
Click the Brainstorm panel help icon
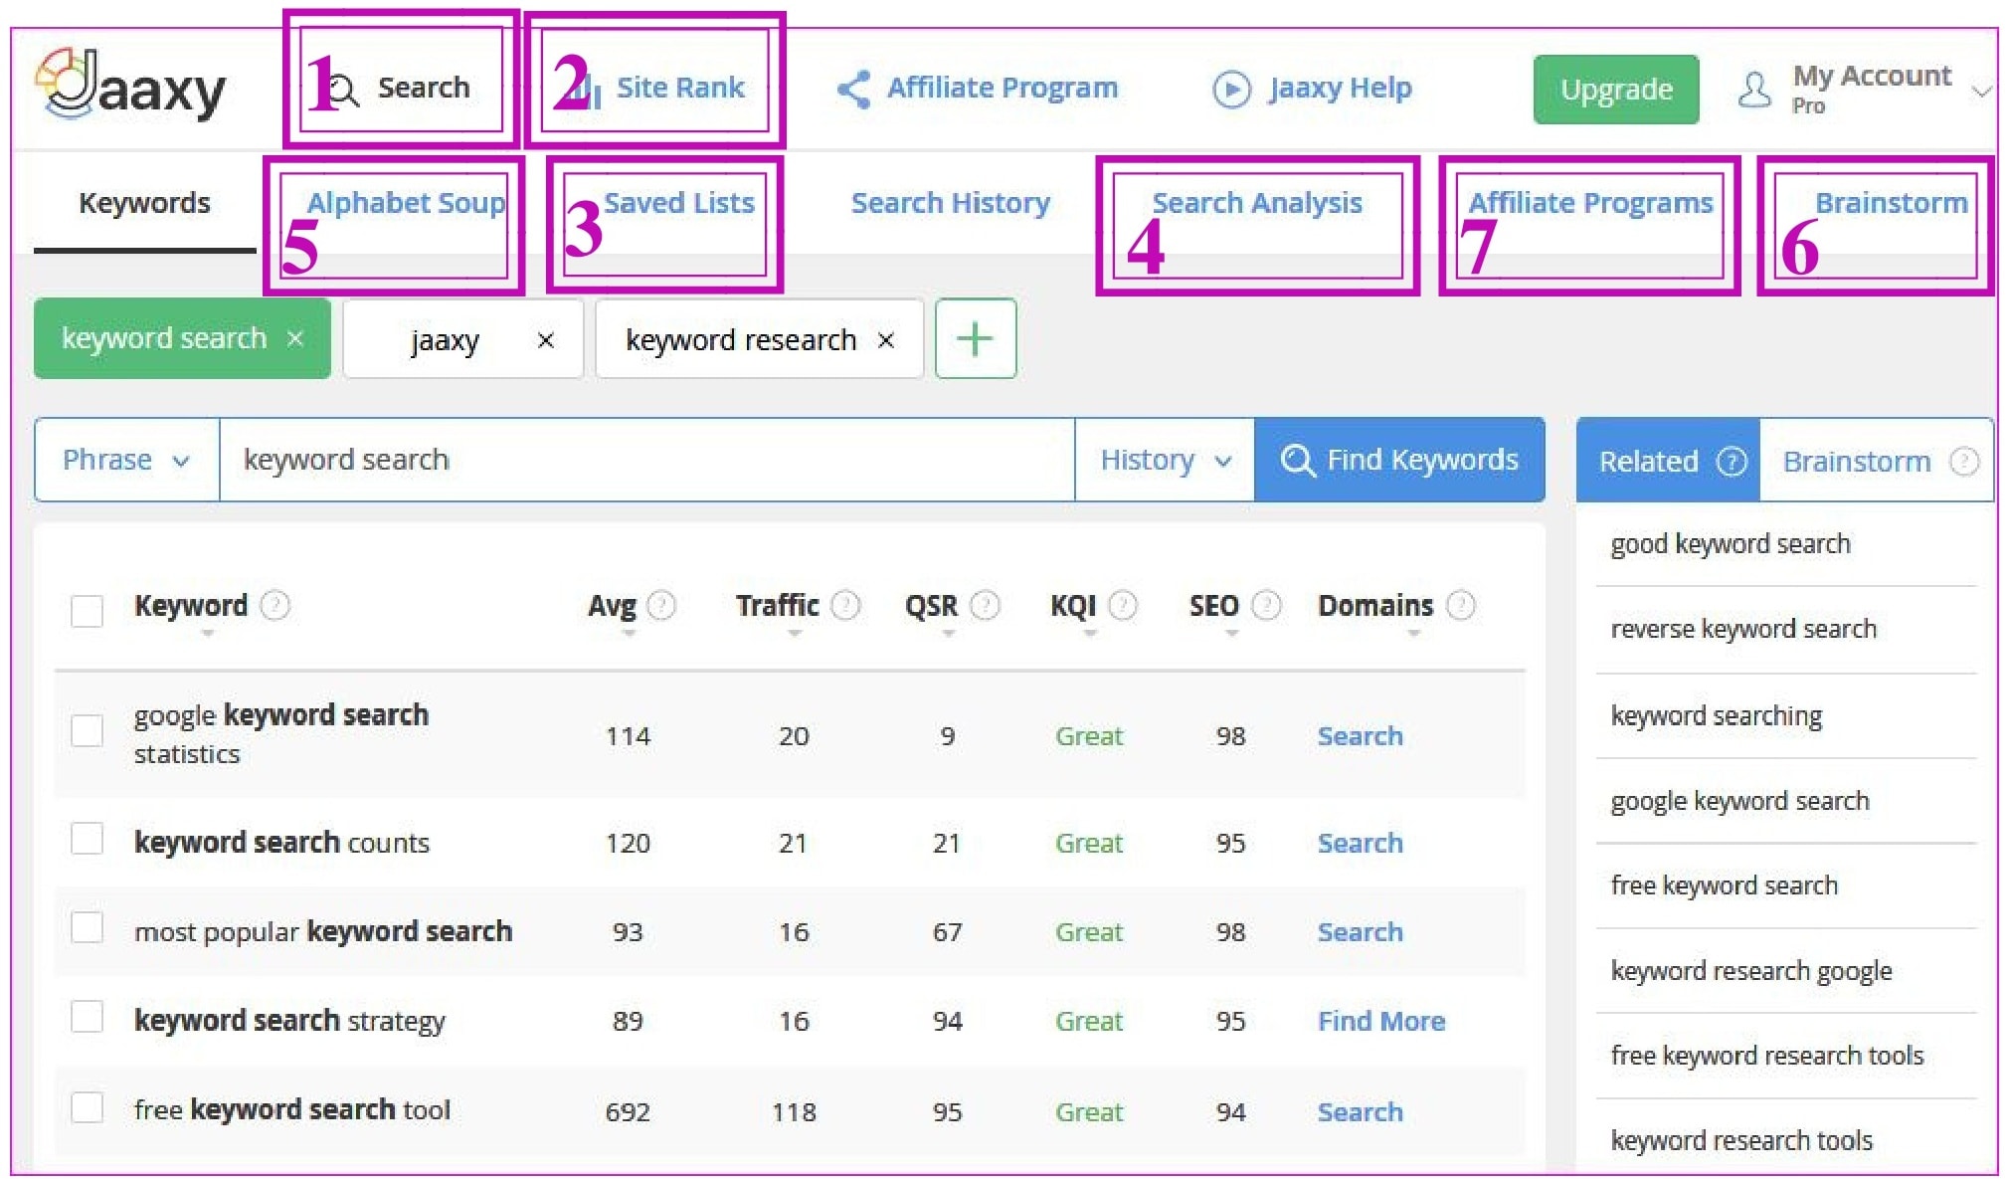1963,462
